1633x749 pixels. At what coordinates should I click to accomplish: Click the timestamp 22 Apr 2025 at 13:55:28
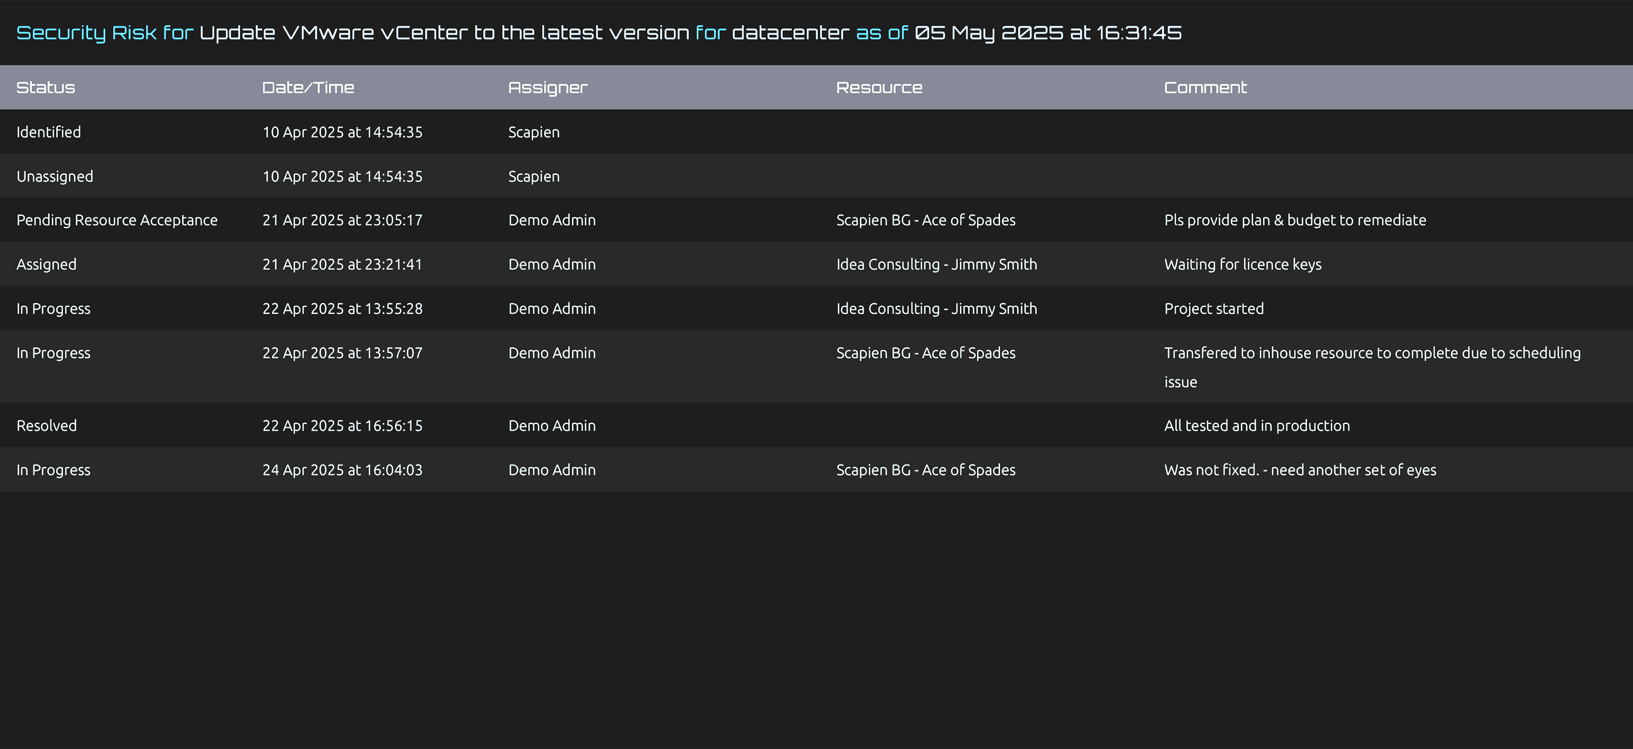click(x=343, y=309)
